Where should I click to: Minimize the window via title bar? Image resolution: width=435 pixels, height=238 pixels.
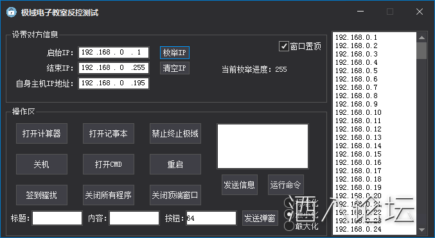tap(360, 12)
